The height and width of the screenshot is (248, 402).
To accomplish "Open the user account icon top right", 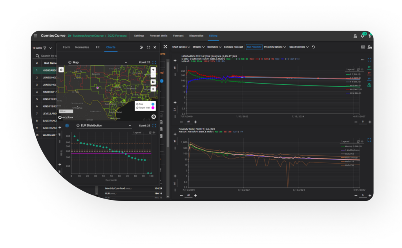I will [355, 36].
